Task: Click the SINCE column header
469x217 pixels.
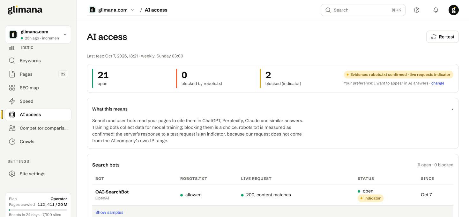Action: coord(427,178)
